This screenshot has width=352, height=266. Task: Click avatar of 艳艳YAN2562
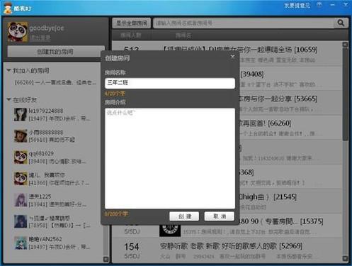[x=21, y=243]
